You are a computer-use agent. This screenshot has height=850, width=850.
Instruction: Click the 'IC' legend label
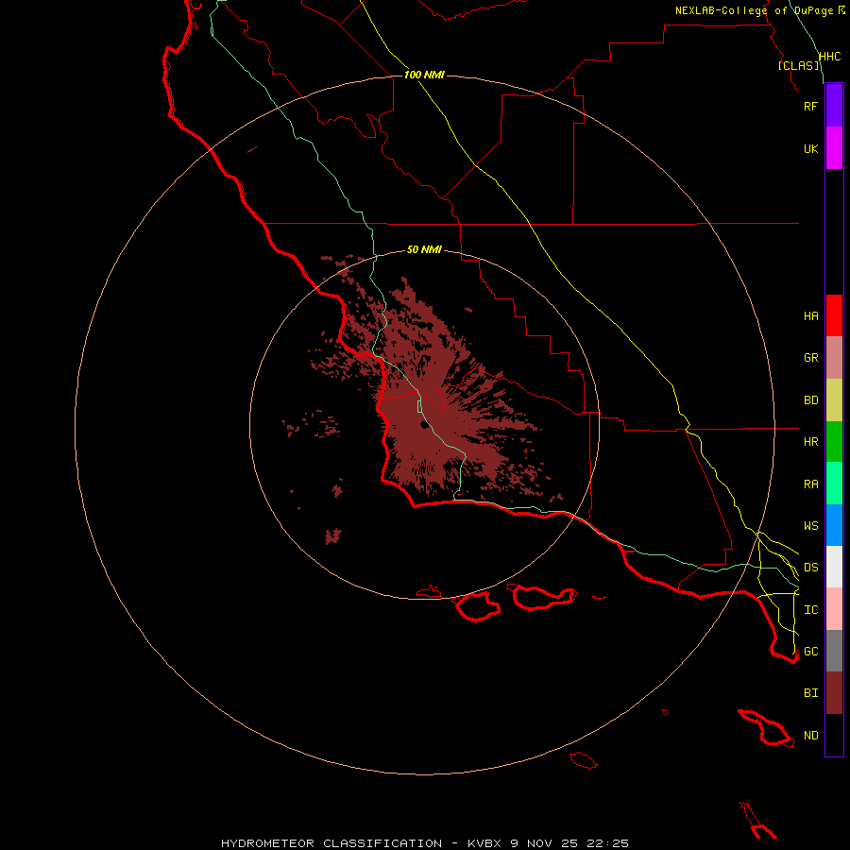click(810, 609)
